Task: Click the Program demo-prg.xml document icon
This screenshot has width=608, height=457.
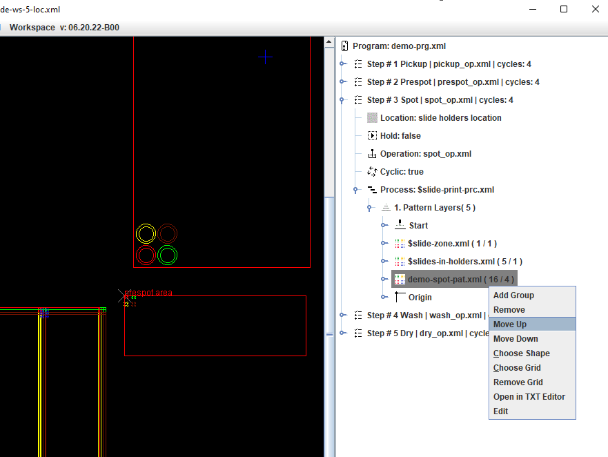Action: pyautogui.click(x=344, y=46)
